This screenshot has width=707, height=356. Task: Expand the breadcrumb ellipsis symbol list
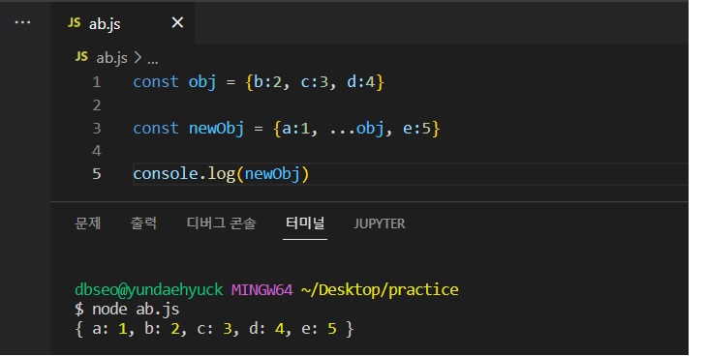[x=153, y=60]
